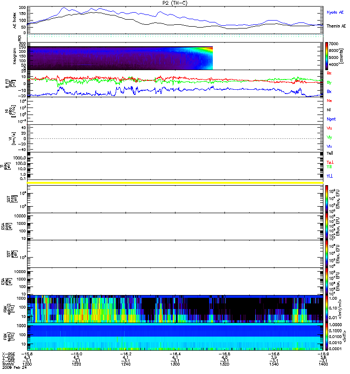Click the date label 2009 Feb 24
The width and height of the screenshot is (350, 374).
click(x=14, y=367)
